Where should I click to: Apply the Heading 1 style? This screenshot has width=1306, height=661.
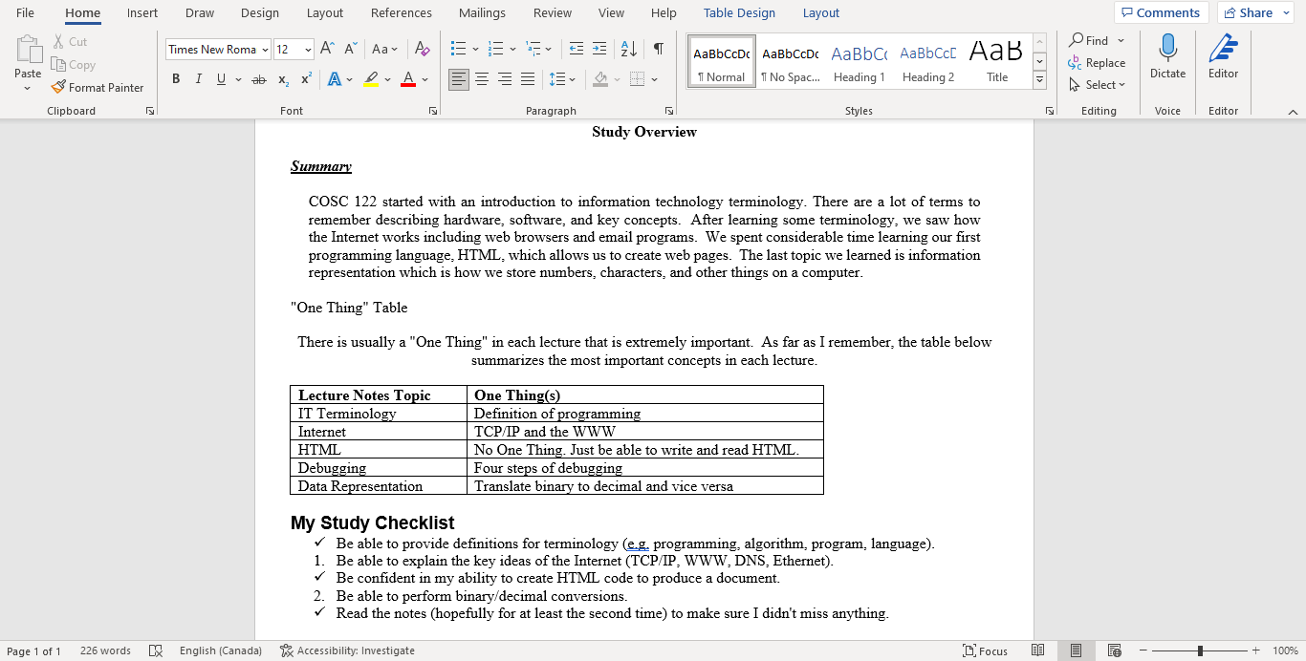pos(859,61)
